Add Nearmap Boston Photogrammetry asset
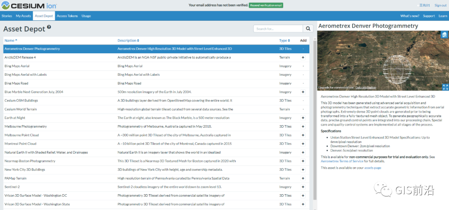Screen dimensions: 449x210 (303, 161)
